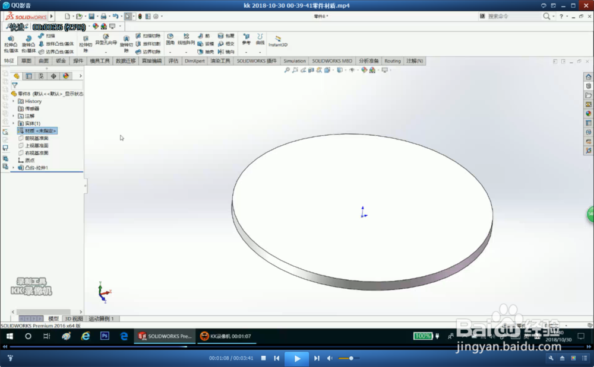
Task: Skip to next video track
Action: tap(317, 358)
